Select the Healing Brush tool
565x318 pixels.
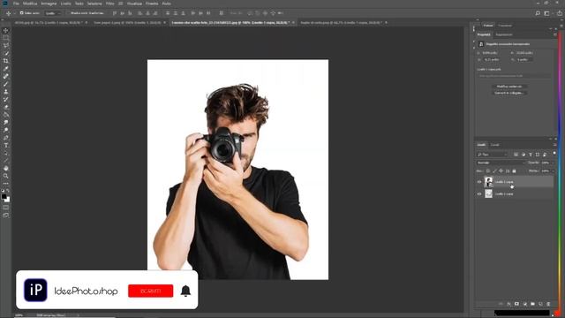6,77
